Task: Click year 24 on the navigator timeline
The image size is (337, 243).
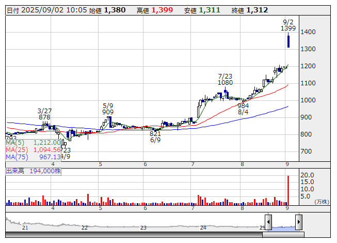Action: 203,227
